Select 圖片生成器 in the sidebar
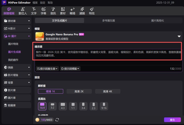The height and width of the screenshot is (125, 184). click(x=14, y=52)
